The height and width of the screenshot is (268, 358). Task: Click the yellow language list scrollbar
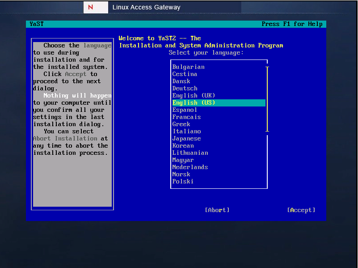coord(267,99)
